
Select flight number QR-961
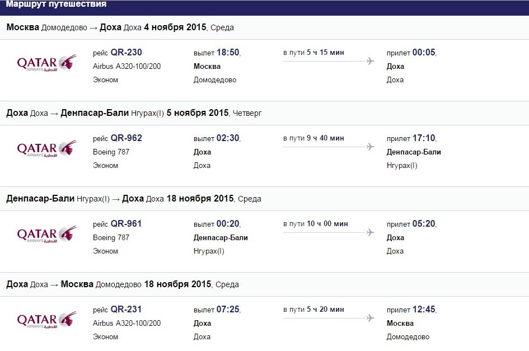tap(126, 224)
